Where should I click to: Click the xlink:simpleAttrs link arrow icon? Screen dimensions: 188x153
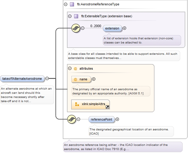coord(107,107)
